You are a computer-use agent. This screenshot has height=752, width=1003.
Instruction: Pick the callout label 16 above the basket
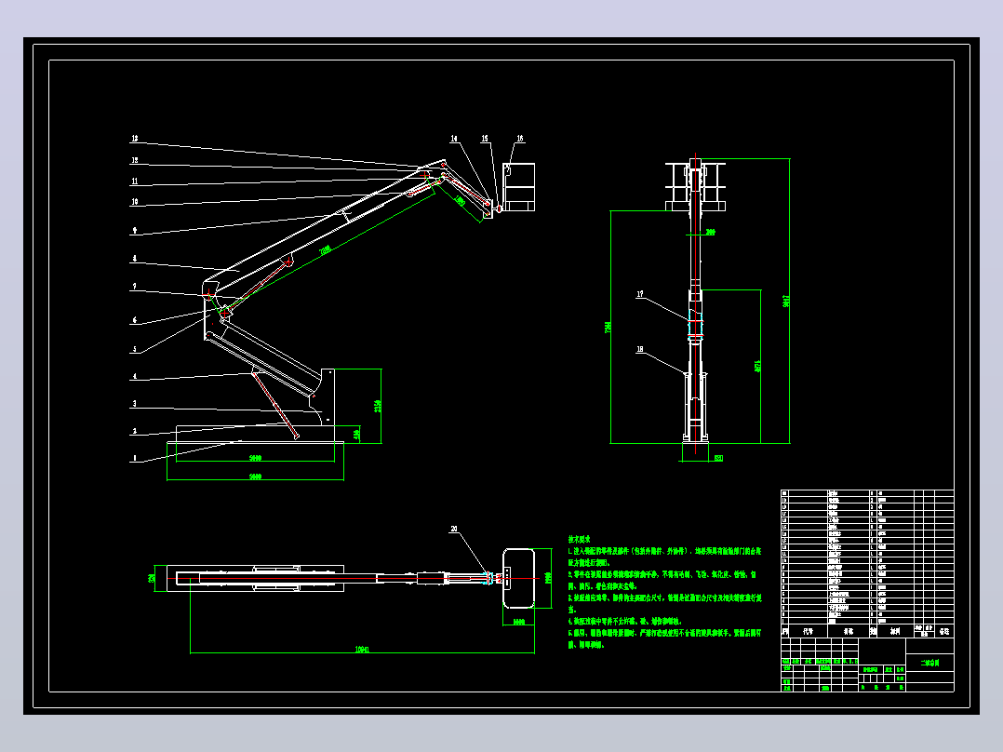tap(520, 139)
